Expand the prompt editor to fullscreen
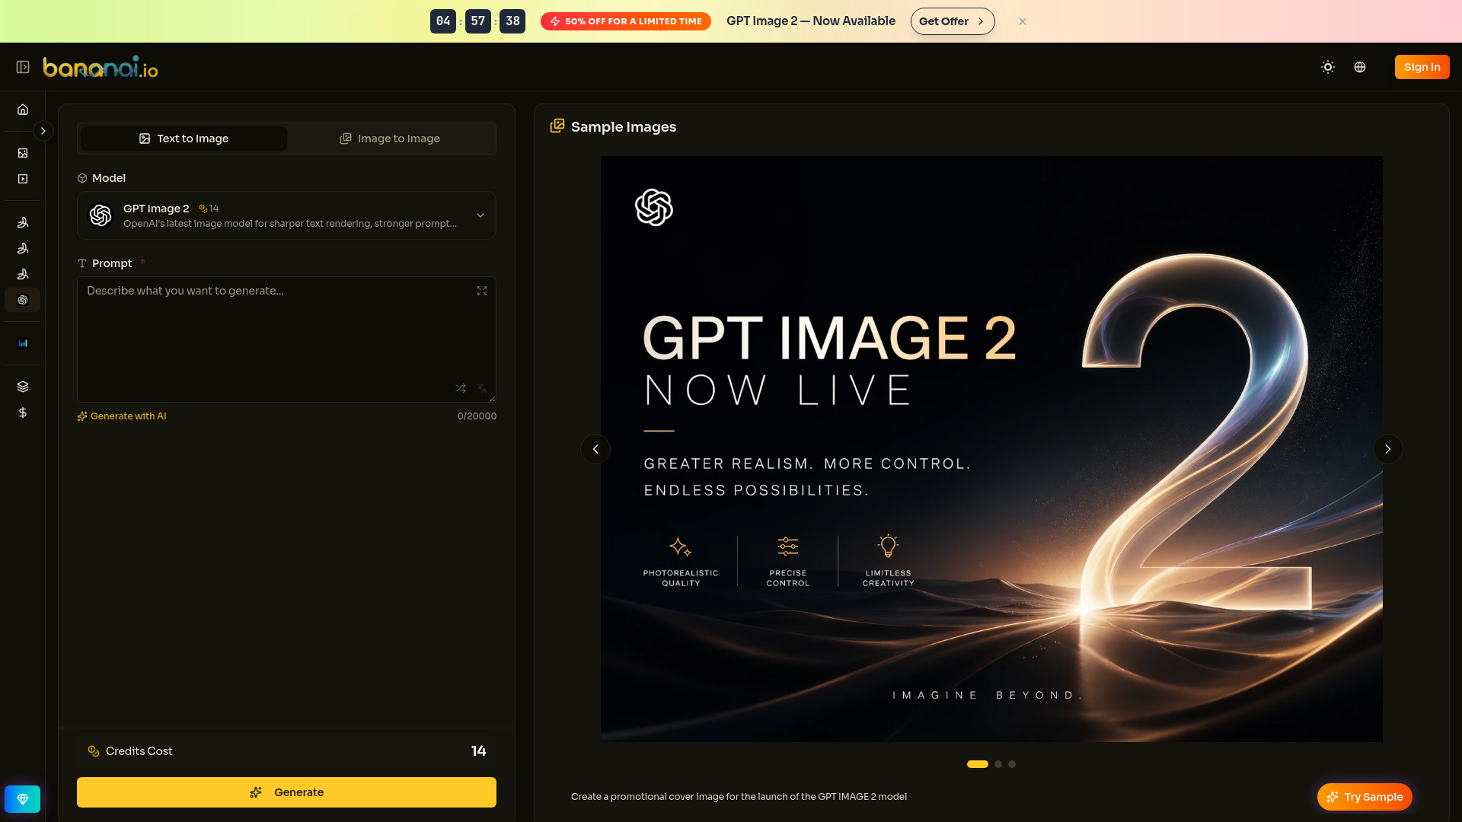Image resolution: width=1462 pixels, height=822 pixels. tap(482, 290)
